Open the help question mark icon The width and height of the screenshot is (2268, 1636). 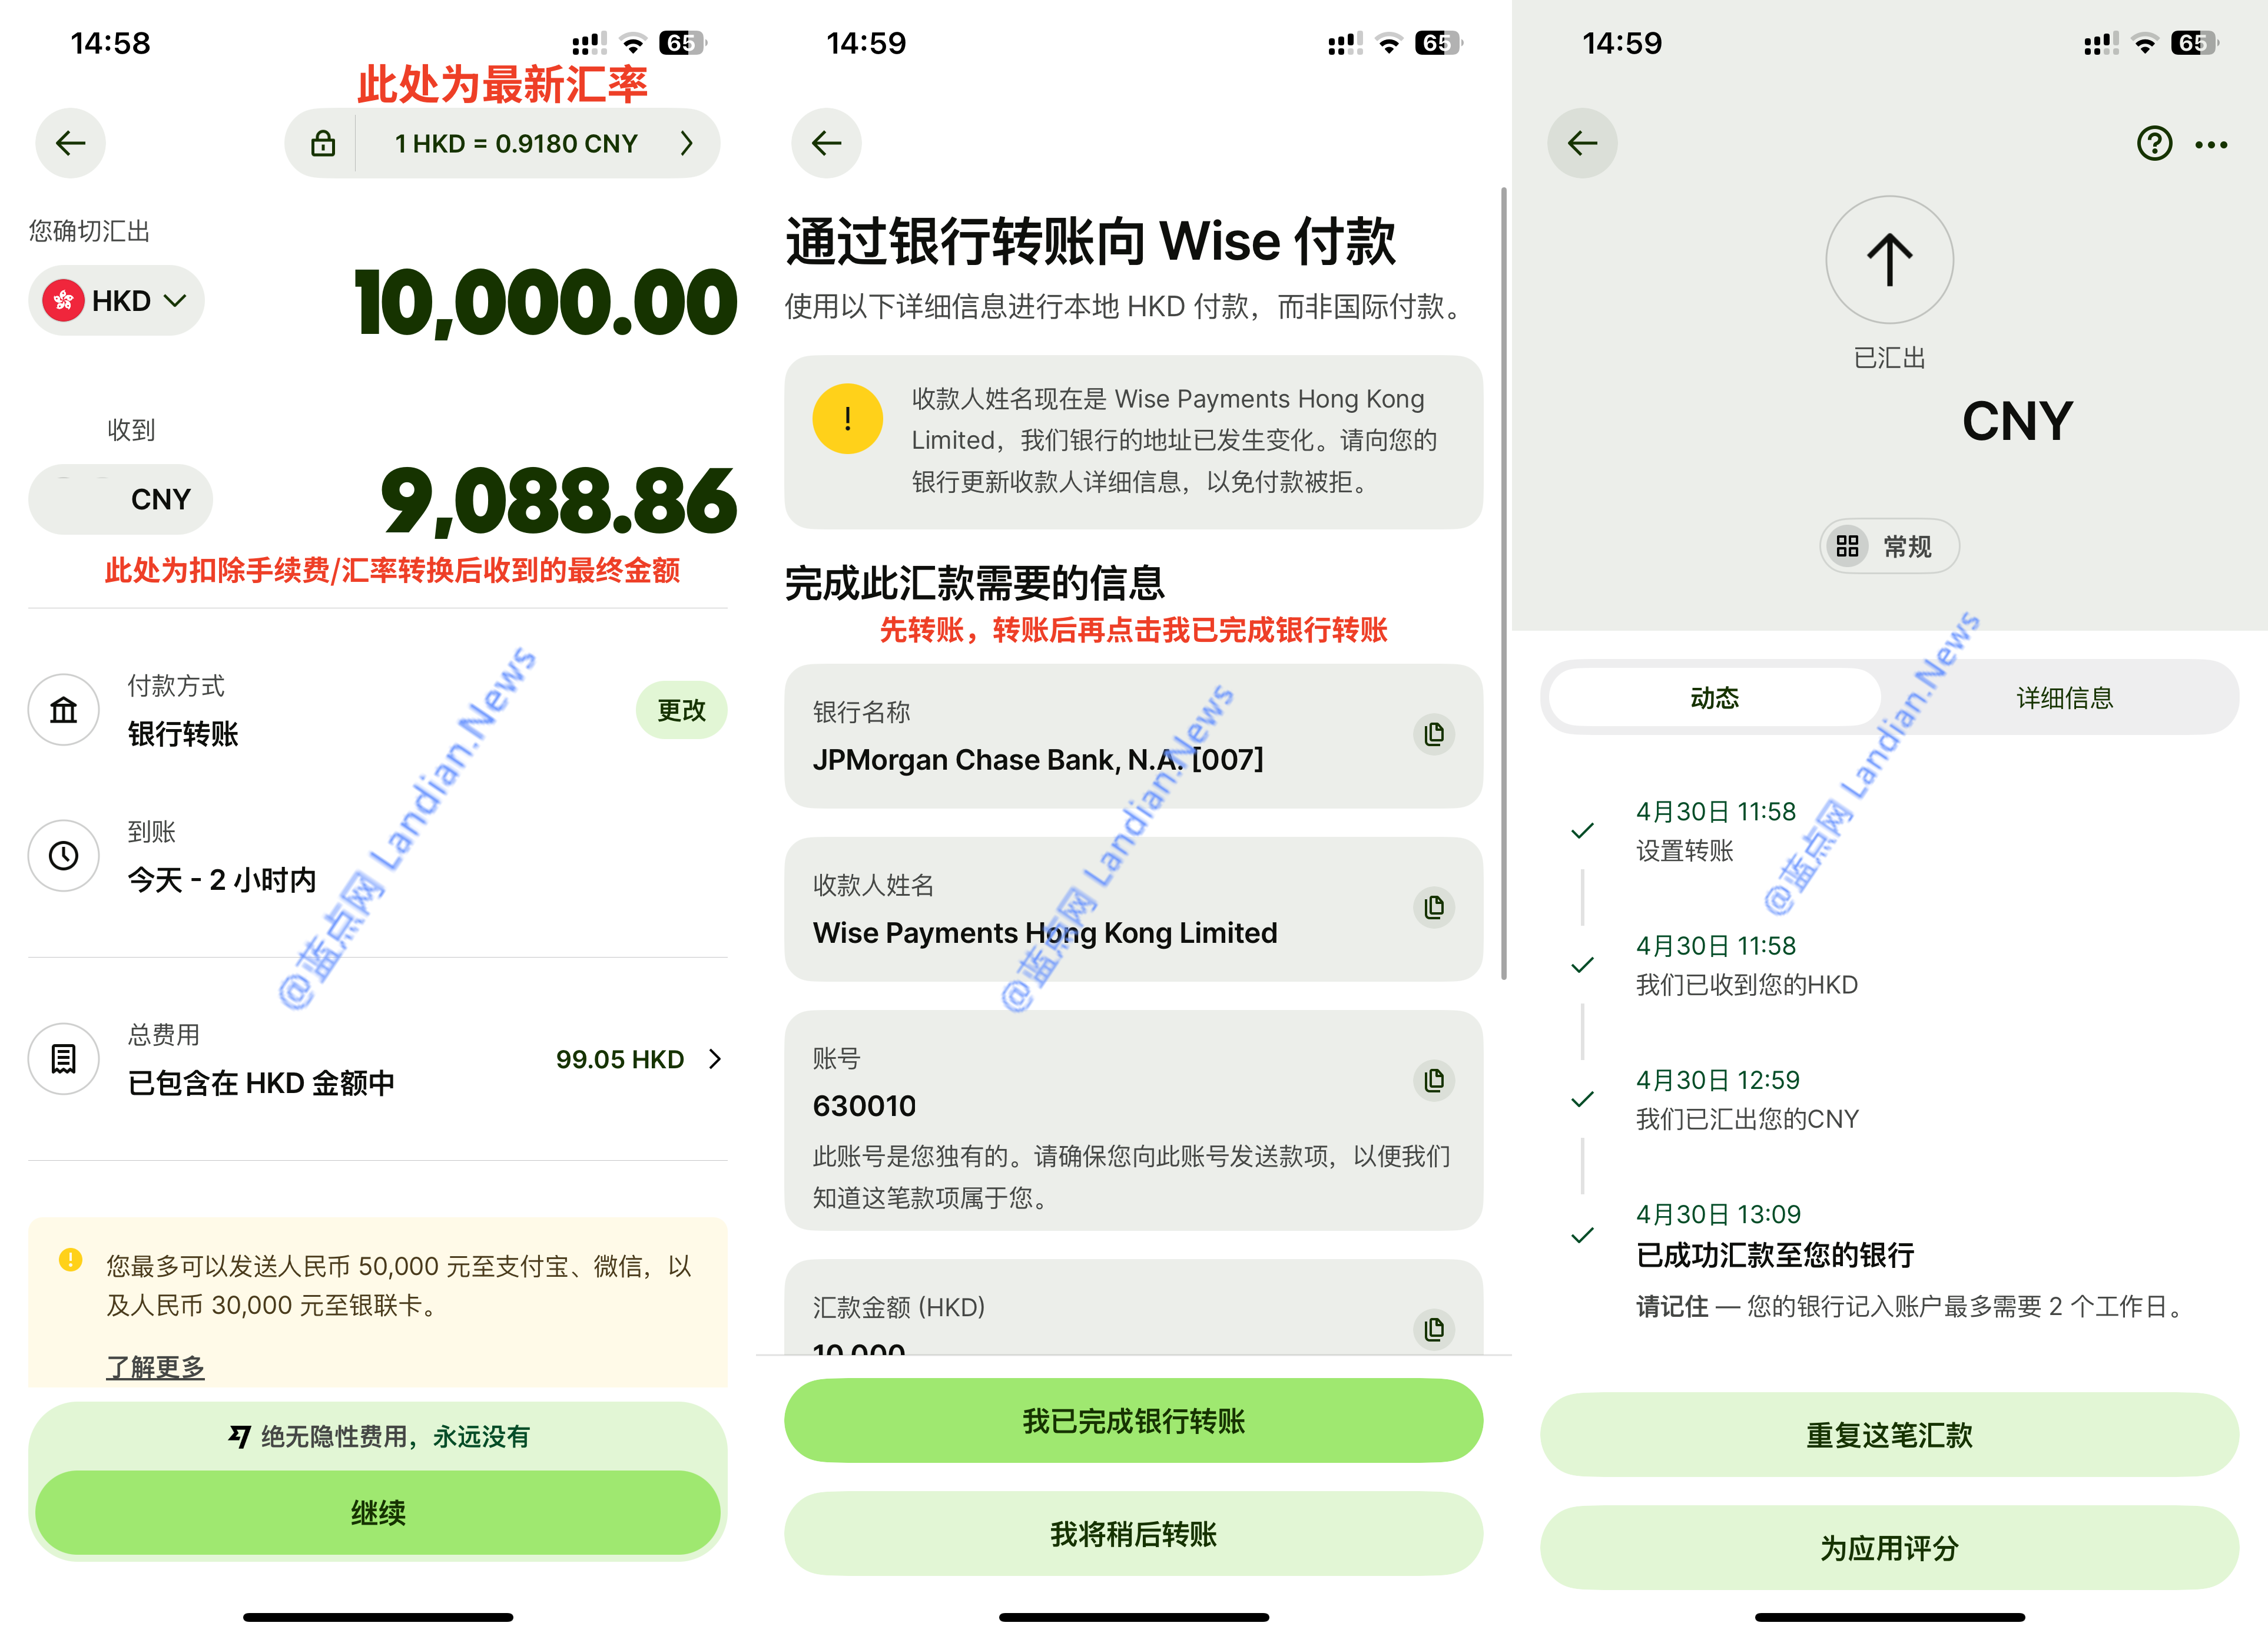[2154, 144]
